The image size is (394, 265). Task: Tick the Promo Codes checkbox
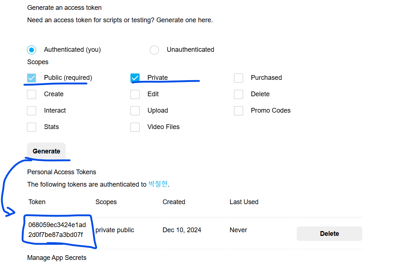coord(239,110)
